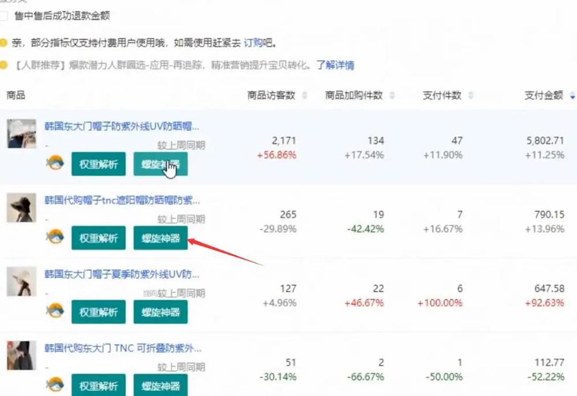This screenshot has width=577, height=396.
Task: Click the plugin icon in the 韩国代购帽子tnc遮阳帽 row
Action: (x=55, y=237)
